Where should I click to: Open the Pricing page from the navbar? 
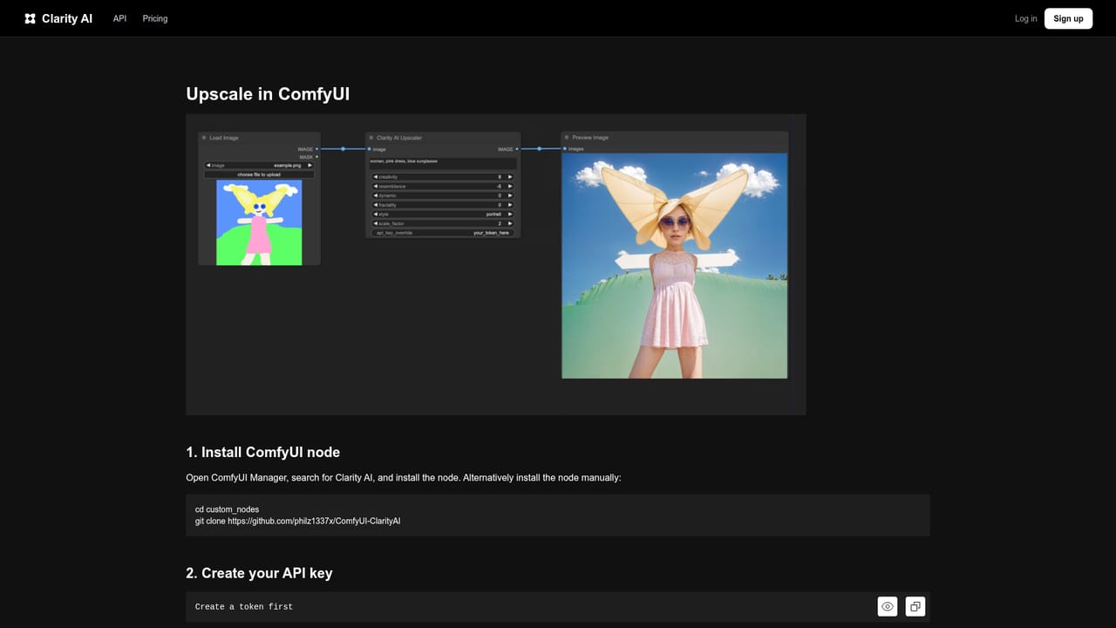click(155, 18)
